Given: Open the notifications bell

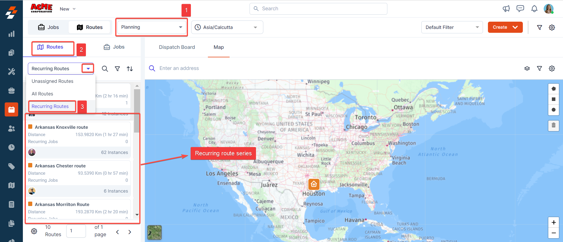Looking at the screenshot, I should pyautogui.click(x=534, y=9).
